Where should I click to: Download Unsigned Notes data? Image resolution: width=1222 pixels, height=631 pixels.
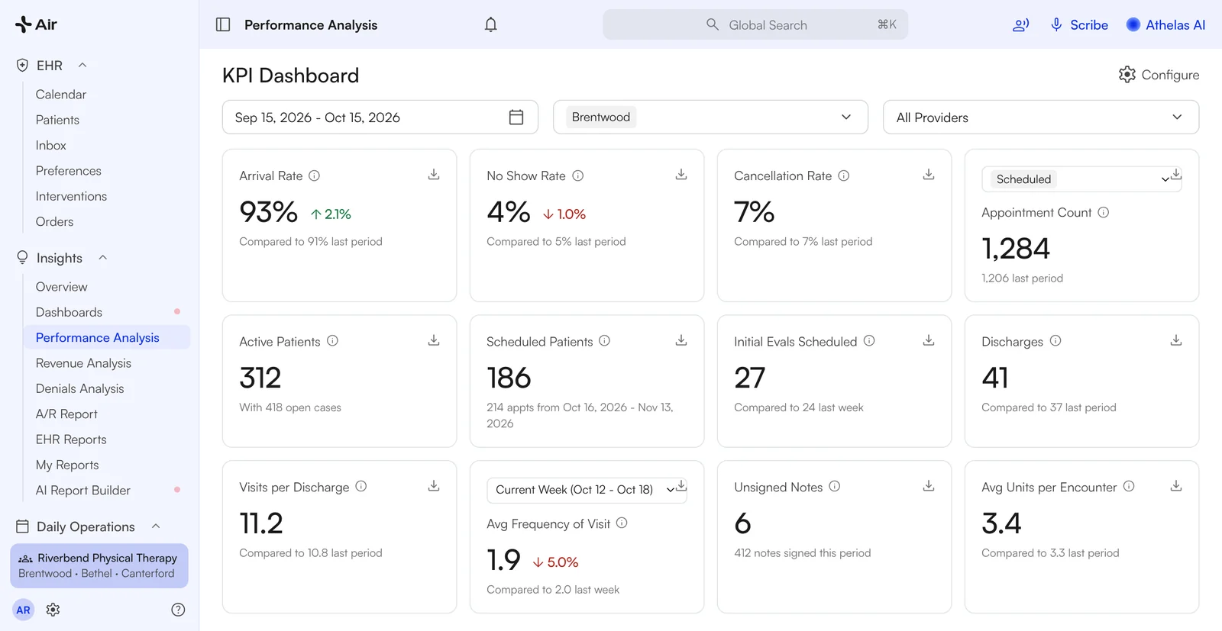tap(929, 486)
